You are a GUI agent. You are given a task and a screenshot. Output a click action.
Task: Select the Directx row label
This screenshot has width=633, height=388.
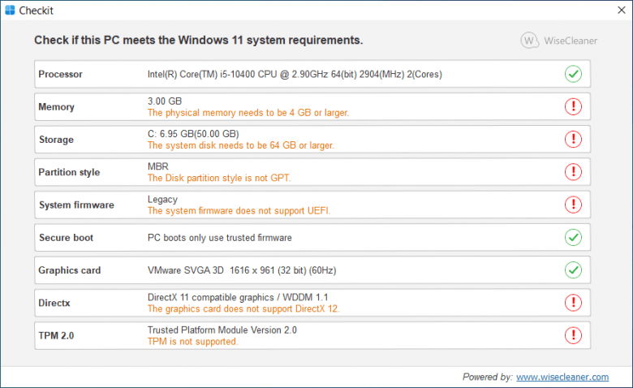(54, 304)
